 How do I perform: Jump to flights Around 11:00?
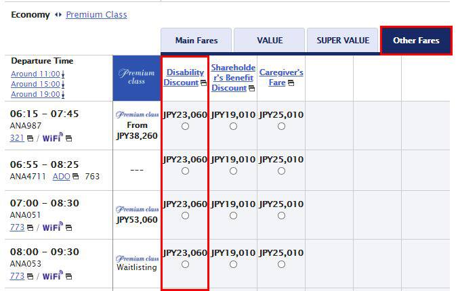point(36,74)
